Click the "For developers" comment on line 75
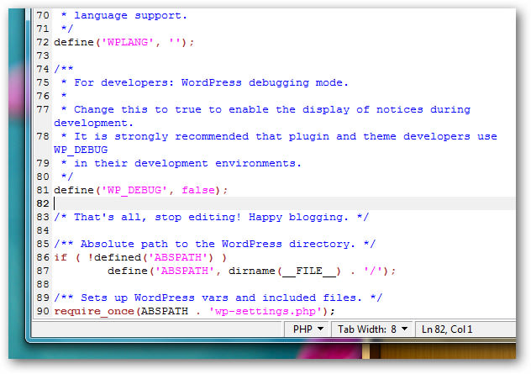This screenshot has width=531, height=374. coord(202,82)
